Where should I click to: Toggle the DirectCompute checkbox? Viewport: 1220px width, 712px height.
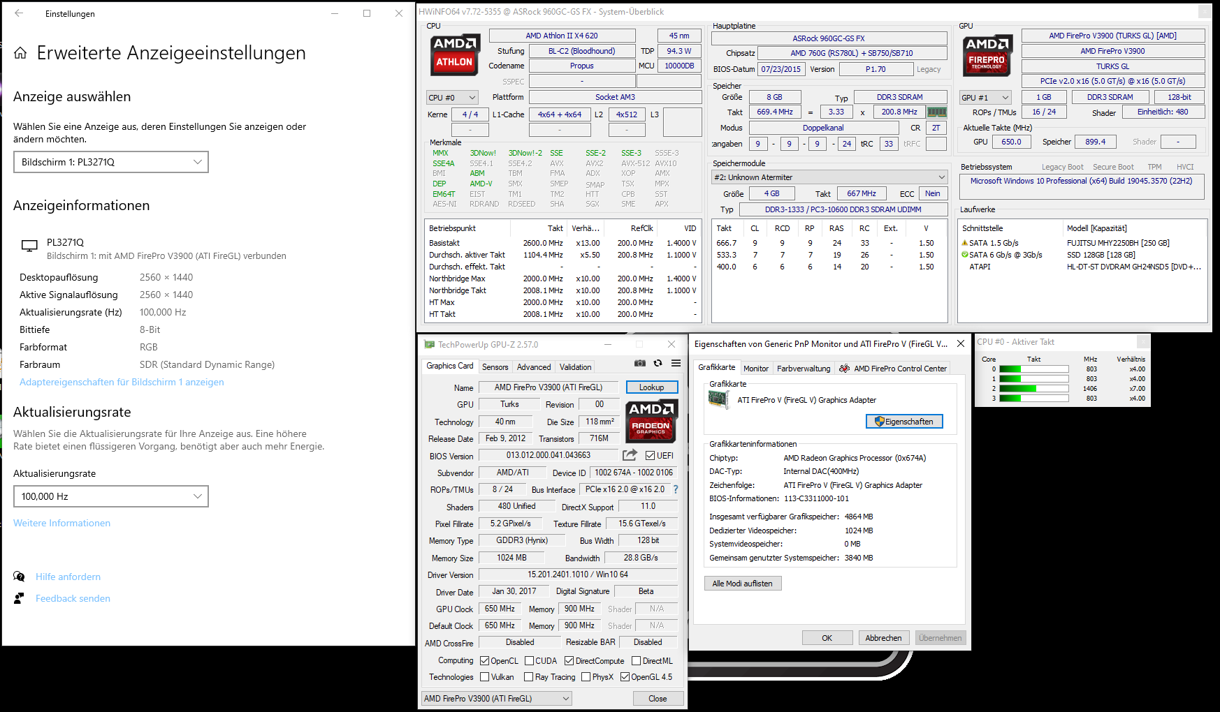pos(569,660)
